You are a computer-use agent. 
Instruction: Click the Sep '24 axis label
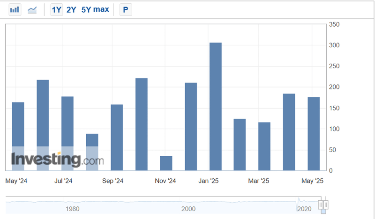tap(112, 181)
